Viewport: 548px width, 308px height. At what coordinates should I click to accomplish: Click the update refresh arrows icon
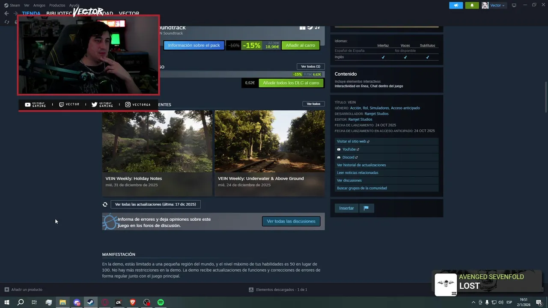pyautogui.click(x=105, y=204)
